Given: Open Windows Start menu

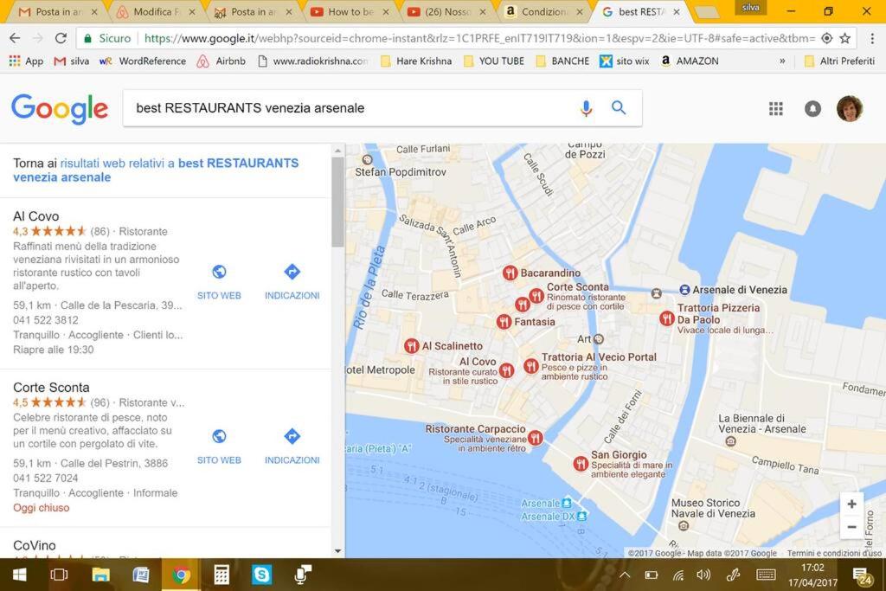Looking at the screenshot, I should pos(19,575).
